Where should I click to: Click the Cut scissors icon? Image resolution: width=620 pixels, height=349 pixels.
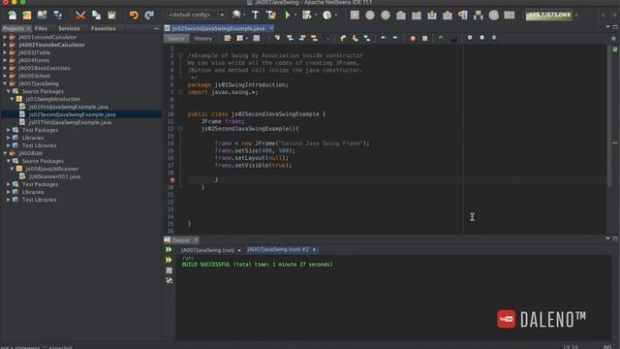tap(80, 16)
